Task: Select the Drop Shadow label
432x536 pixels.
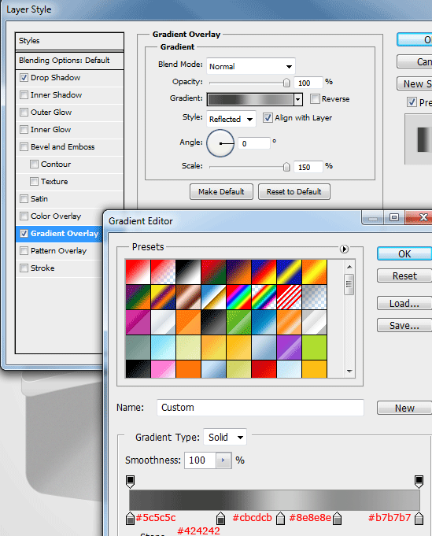Action: point(55,78)
